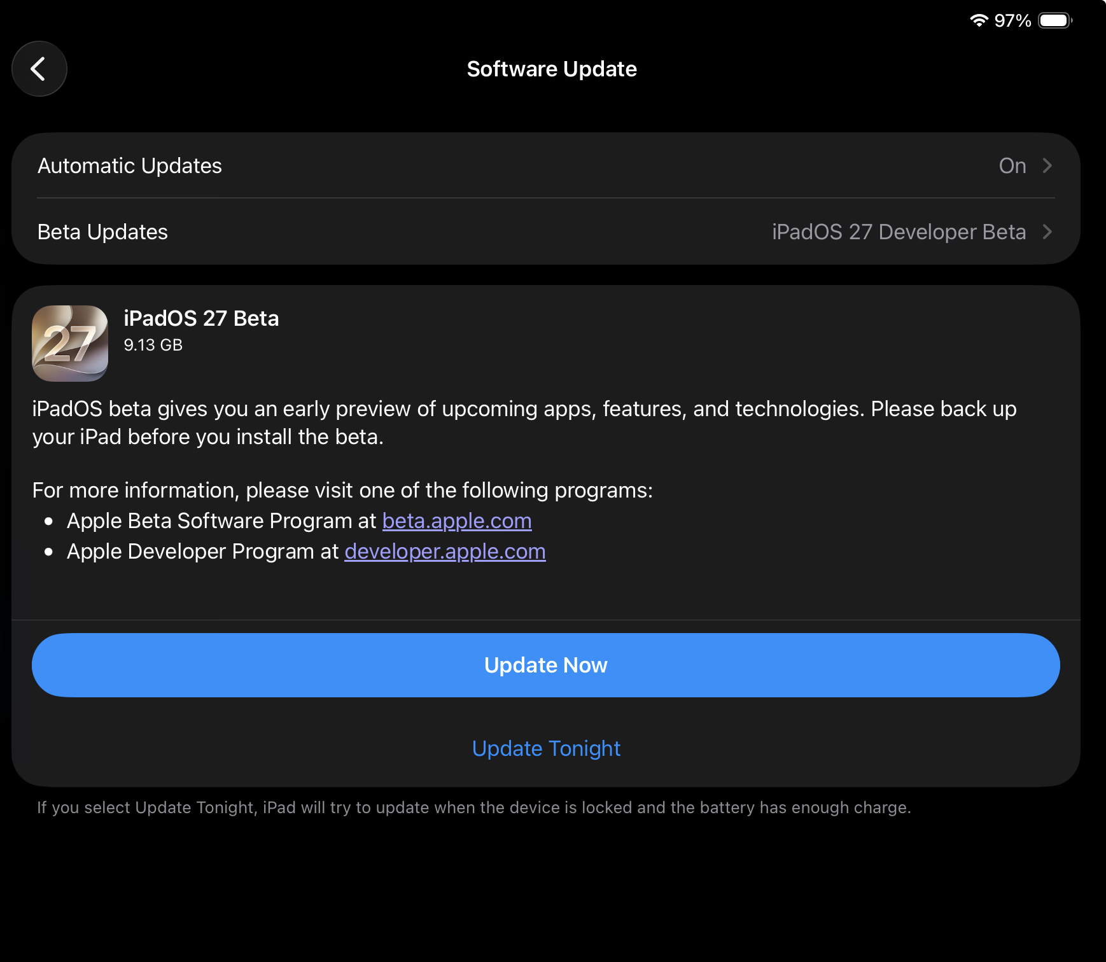Open the developer.apple.com link
Image resolution: width=1106 pixels, height=962 pixels.
click(x=445, y=551)
